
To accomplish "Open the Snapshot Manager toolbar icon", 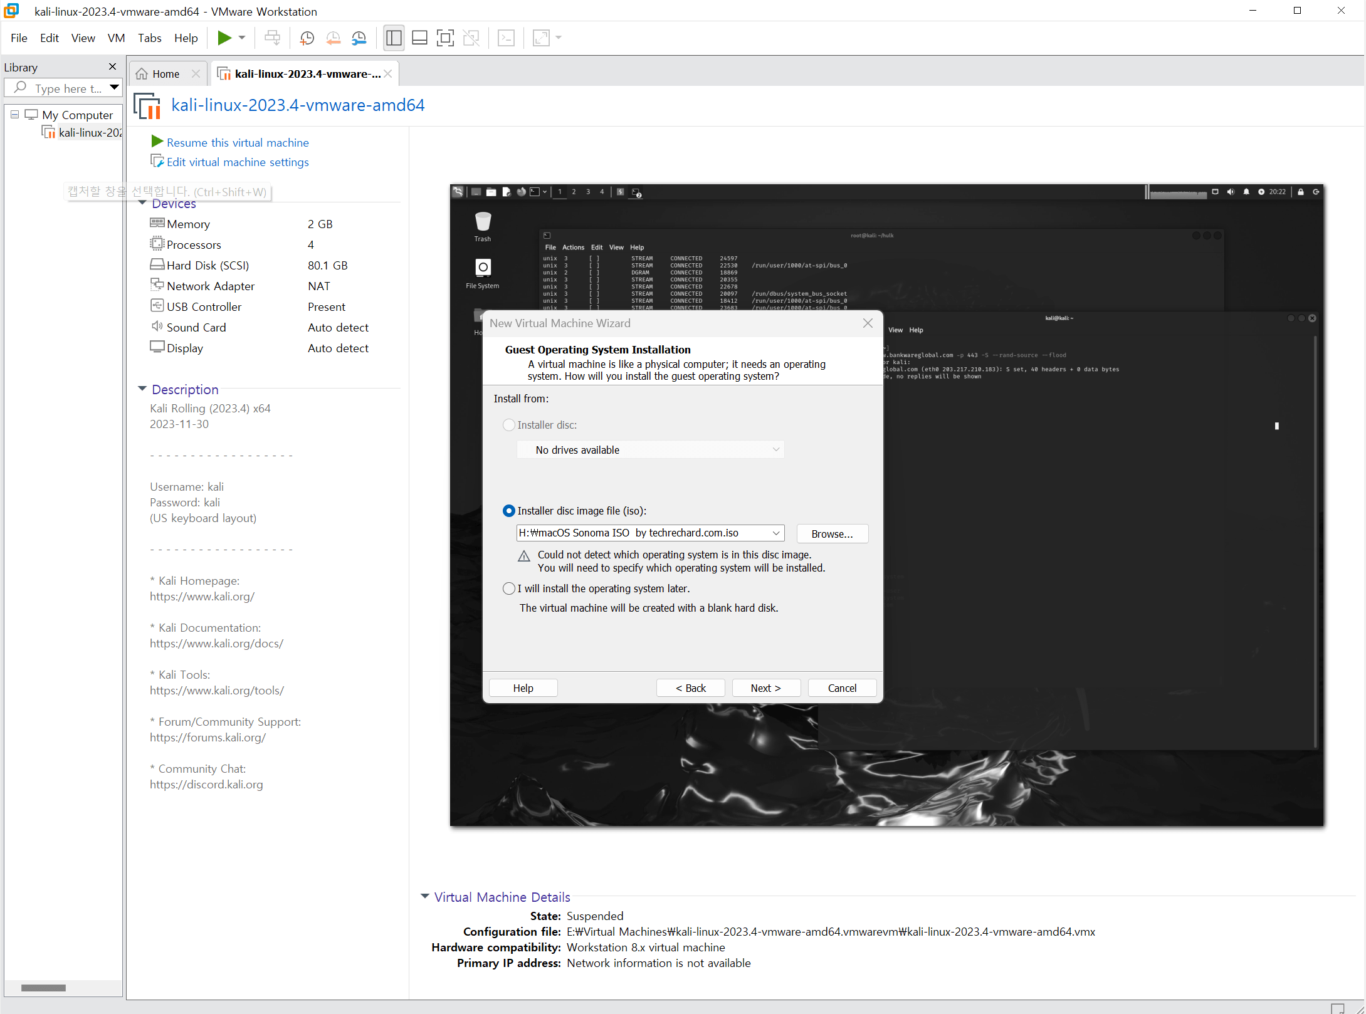I will click(x=359, y=38).
